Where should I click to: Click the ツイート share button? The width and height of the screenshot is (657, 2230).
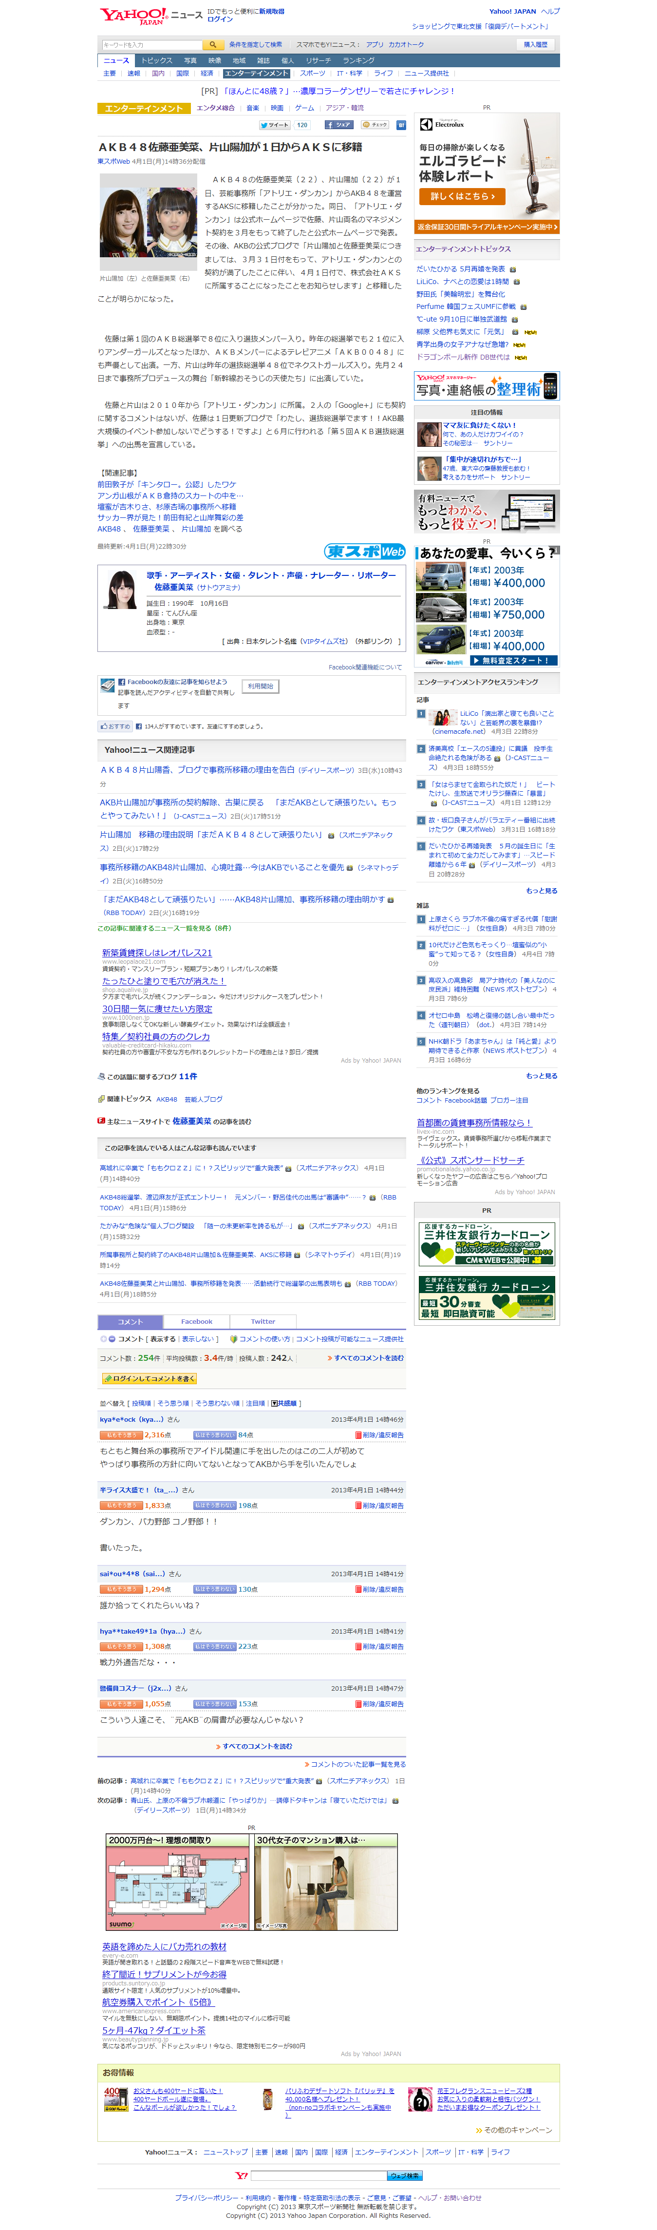[x=275, y=125]
